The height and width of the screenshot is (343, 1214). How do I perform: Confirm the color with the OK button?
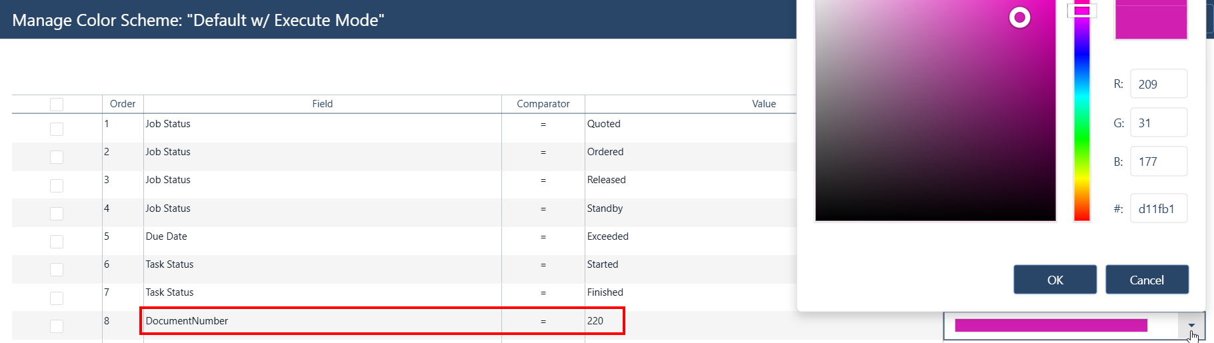(1055, 280)
